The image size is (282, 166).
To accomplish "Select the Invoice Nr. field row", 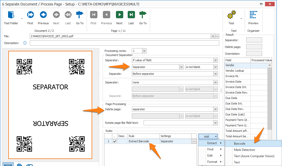I will (x=246, y=76).
